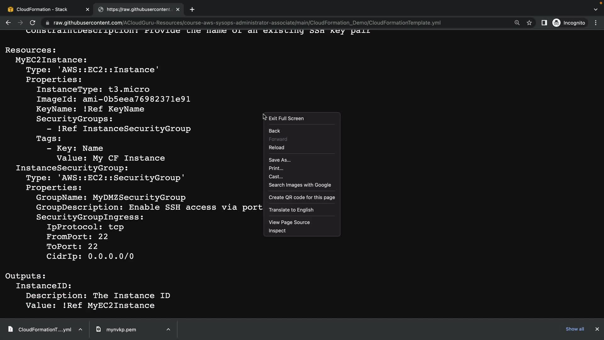Close the downloads bar
This screenshot has width=604, height=340.
point(597,329)
